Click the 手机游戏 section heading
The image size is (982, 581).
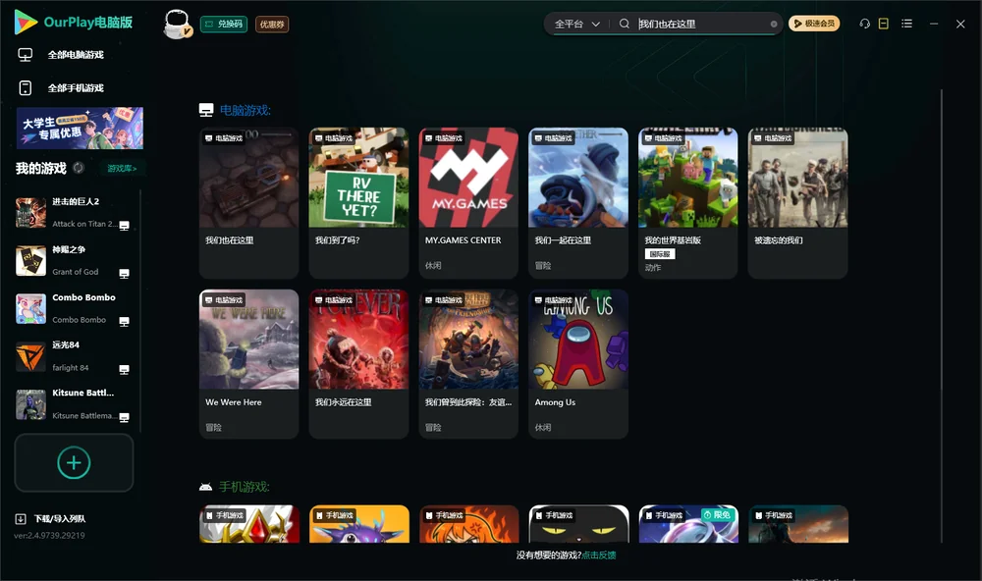click(245, 487)
